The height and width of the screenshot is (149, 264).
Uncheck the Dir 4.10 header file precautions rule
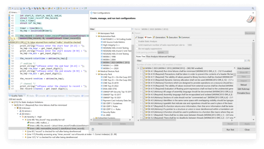click(x=144, y=74)
